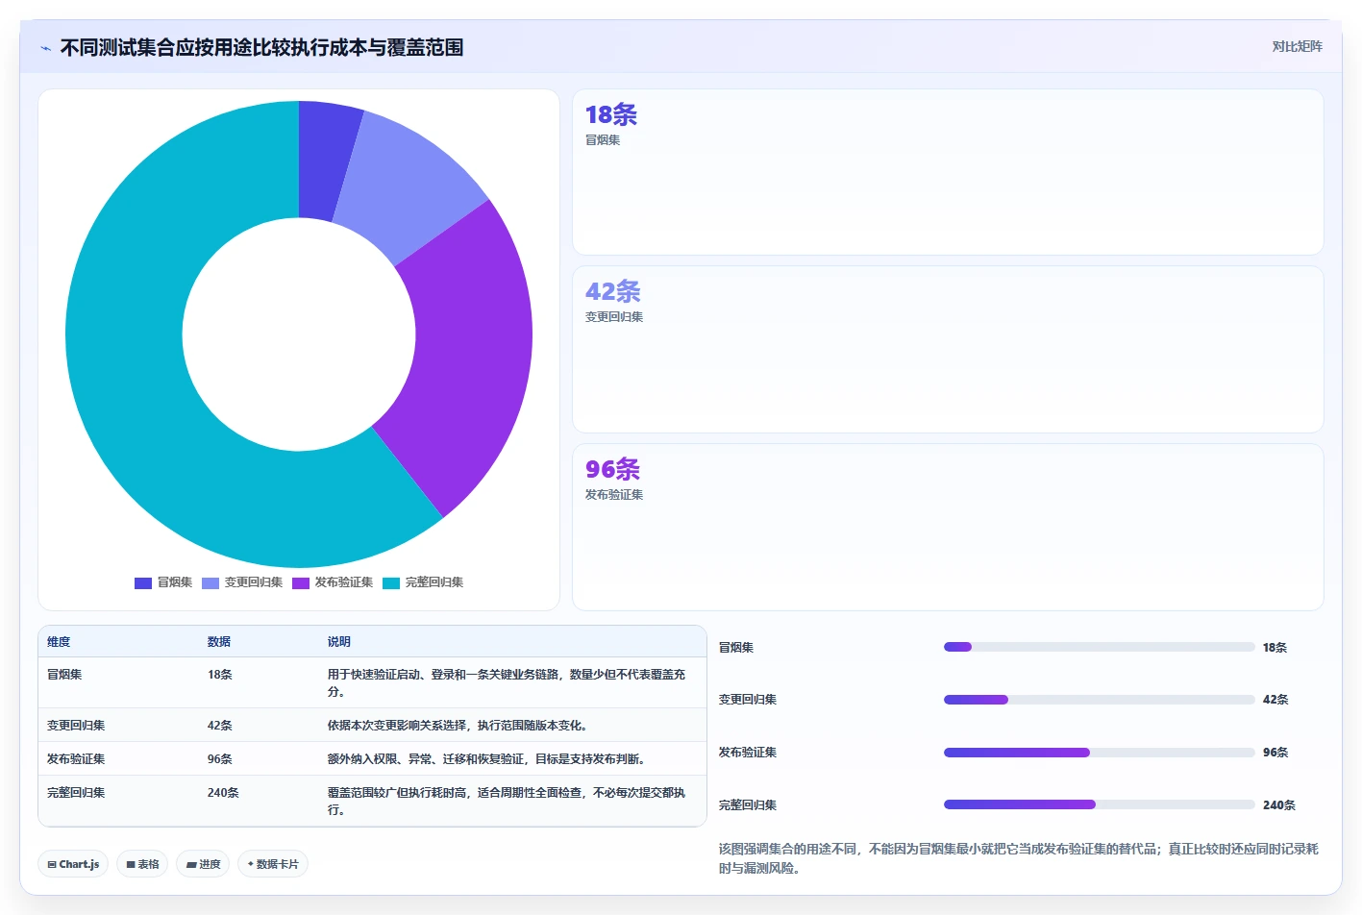
Task: Click the 240条 value beside the progress bar
Action: point(1279,805)
